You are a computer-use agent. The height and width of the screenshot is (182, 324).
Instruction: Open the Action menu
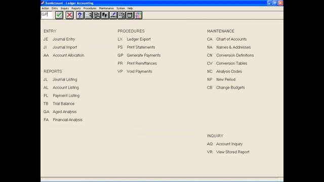(x=45, y=8)
